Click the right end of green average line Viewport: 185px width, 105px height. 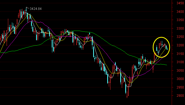[167, 65]
